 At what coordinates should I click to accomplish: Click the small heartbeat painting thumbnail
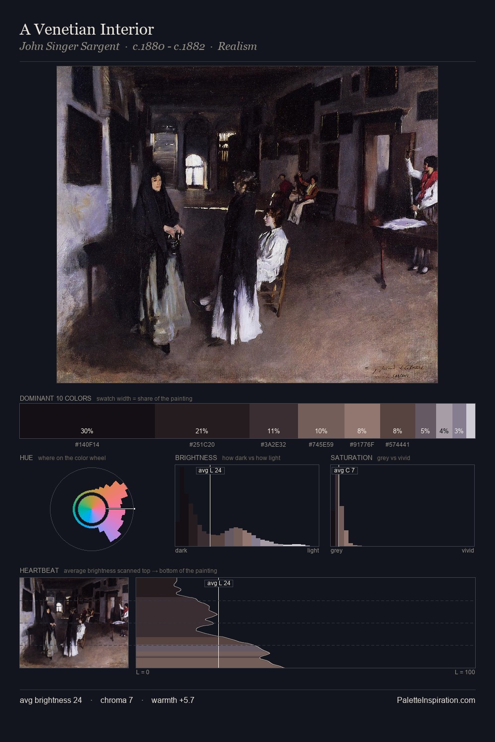pyautogui.click(x=74, y=623)
